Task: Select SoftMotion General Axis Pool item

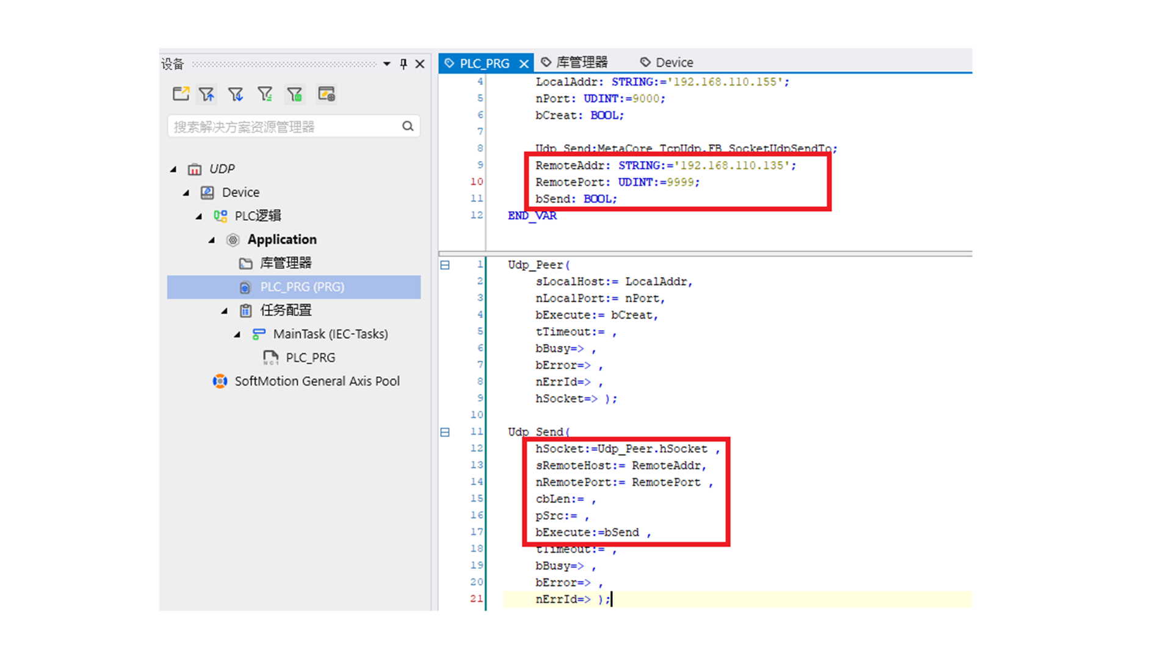Action: click(x=317, y=381)
